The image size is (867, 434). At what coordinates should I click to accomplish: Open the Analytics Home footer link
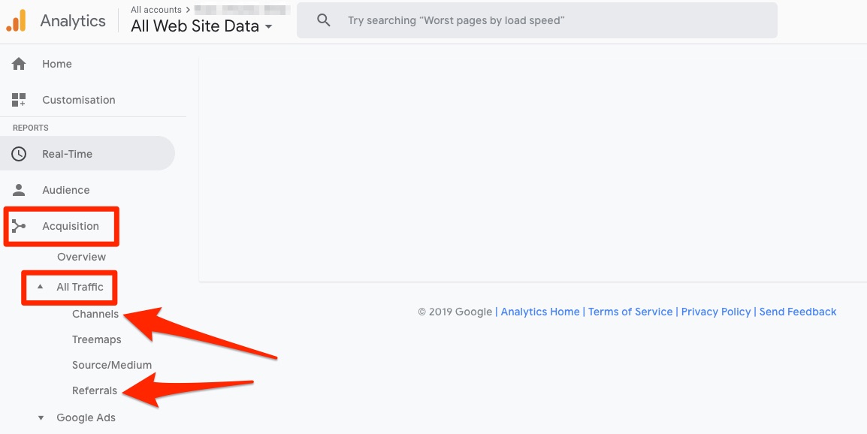tap(540, 312)
